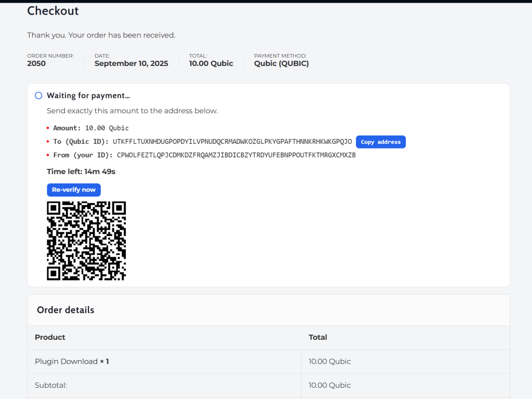Click the Copy address button
This screenshot has width=532, height=399.
click(x=381, y=142)
